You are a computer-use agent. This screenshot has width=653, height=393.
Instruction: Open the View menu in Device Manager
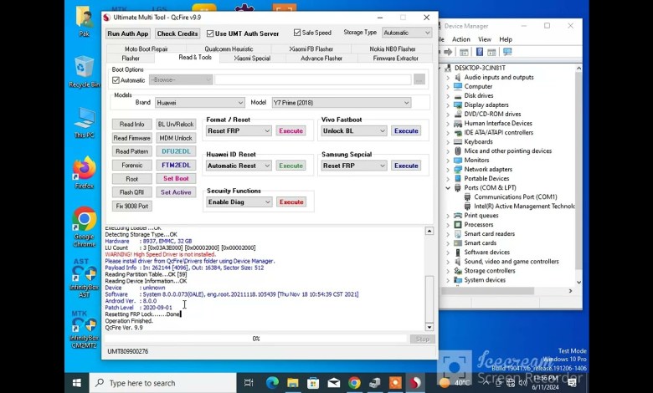pos(485,39)
